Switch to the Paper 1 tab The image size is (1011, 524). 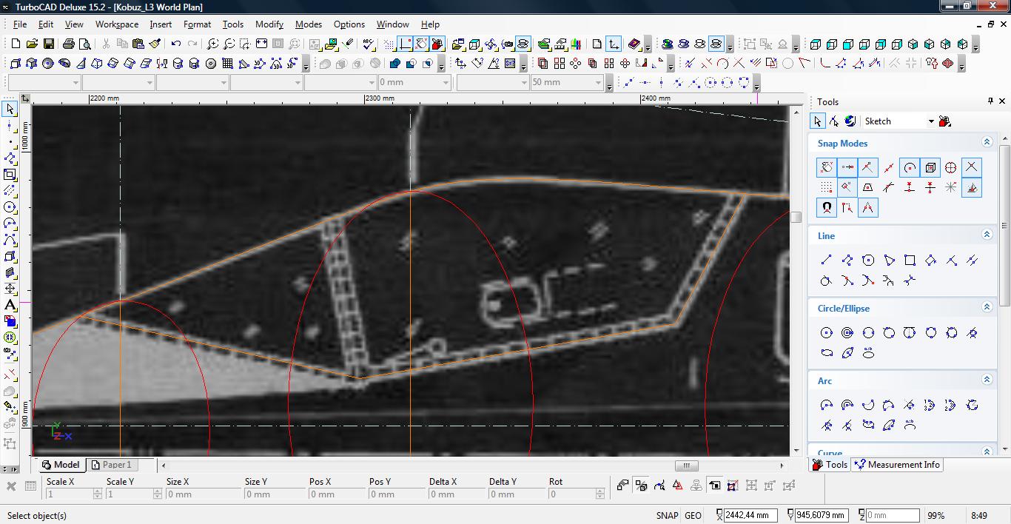(x=111, y=465)
